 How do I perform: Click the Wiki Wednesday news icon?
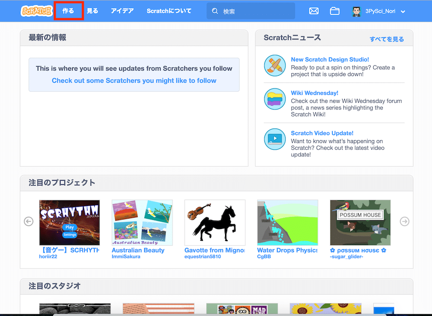[275, 99]
